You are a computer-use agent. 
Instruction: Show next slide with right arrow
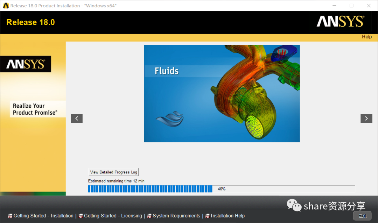pos(366,118)
